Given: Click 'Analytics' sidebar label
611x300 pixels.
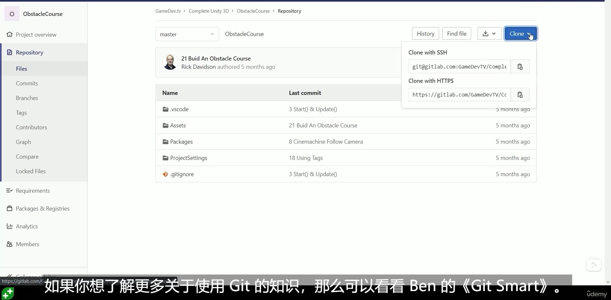Looking at the screenshot, I should pos(27,226).
